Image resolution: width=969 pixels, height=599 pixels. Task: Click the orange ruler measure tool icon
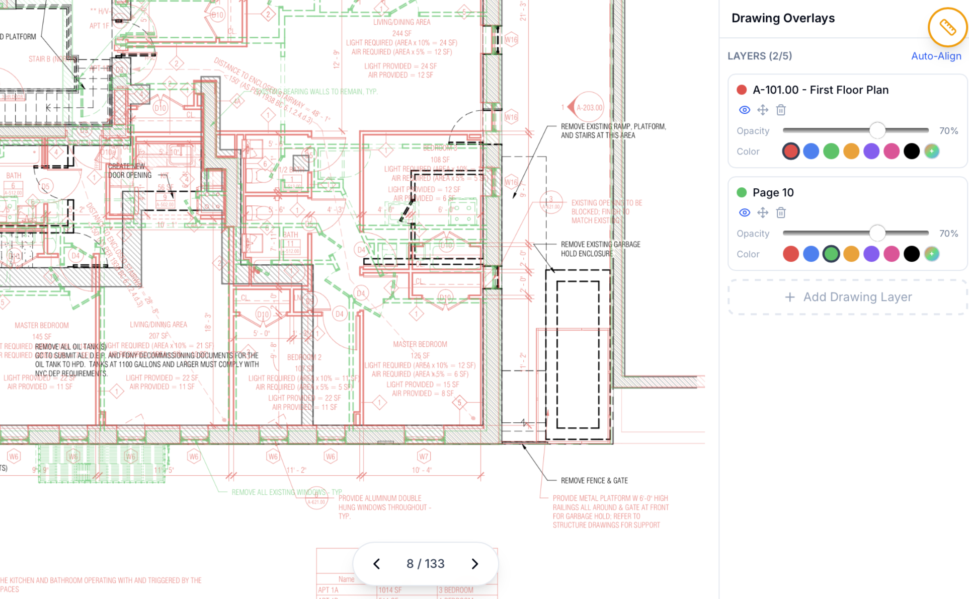[x=947, y=27]
